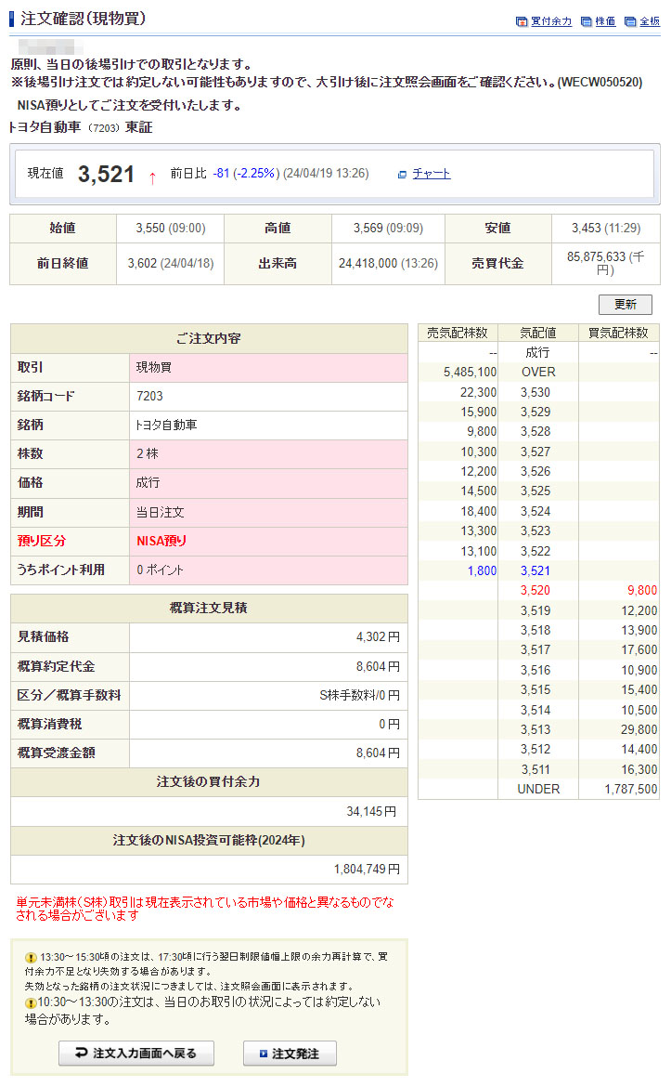Click the OVER row in order book
The height and width of the screenshot is (1087, 671).
[x=538, y=372]
